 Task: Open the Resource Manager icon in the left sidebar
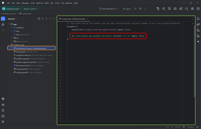click(x=3, y=24)
